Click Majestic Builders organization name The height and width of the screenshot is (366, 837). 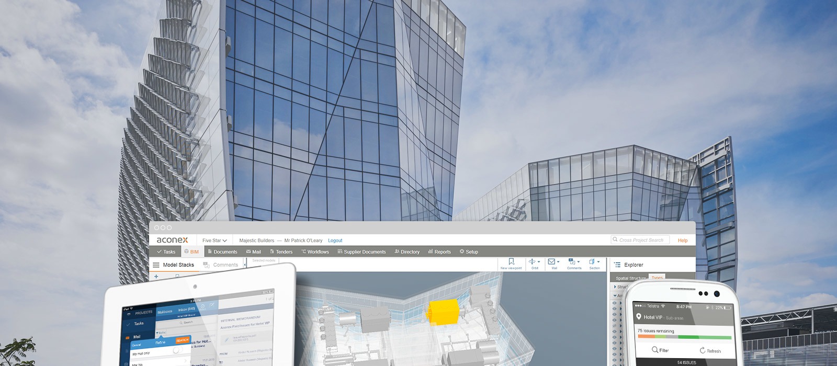click(256, 241)
